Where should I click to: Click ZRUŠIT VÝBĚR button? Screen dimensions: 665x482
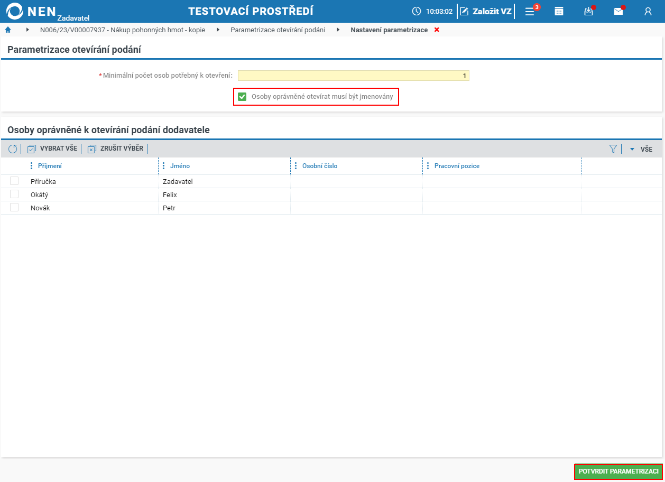pos(115,149)
